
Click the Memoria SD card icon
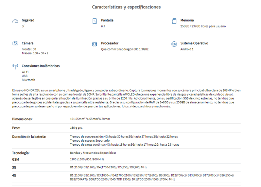(174, 21)
